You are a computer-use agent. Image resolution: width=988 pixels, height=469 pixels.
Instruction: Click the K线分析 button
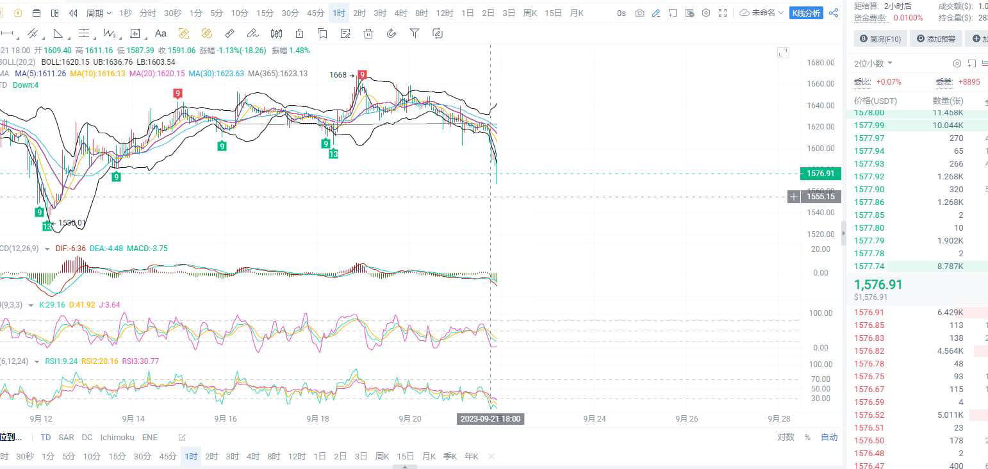(x=806, y=13)
